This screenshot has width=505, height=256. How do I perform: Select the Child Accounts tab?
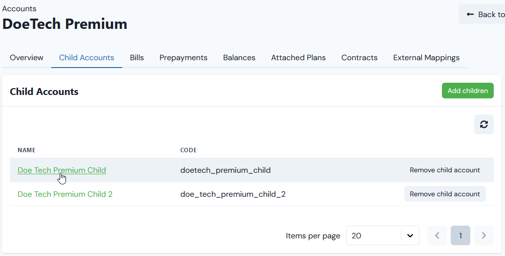[87, 58]
